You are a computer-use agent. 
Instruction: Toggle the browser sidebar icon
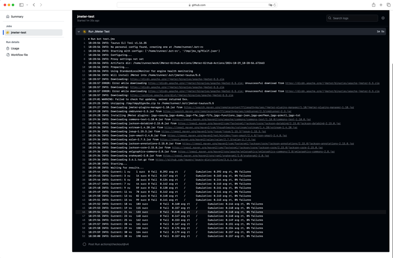21,5
